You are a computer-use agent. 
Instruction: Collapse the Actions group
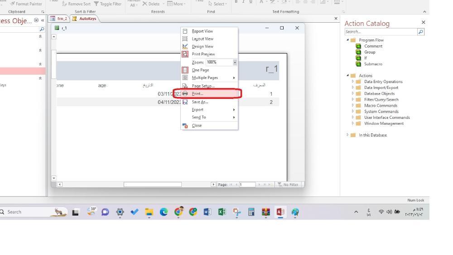347,75
